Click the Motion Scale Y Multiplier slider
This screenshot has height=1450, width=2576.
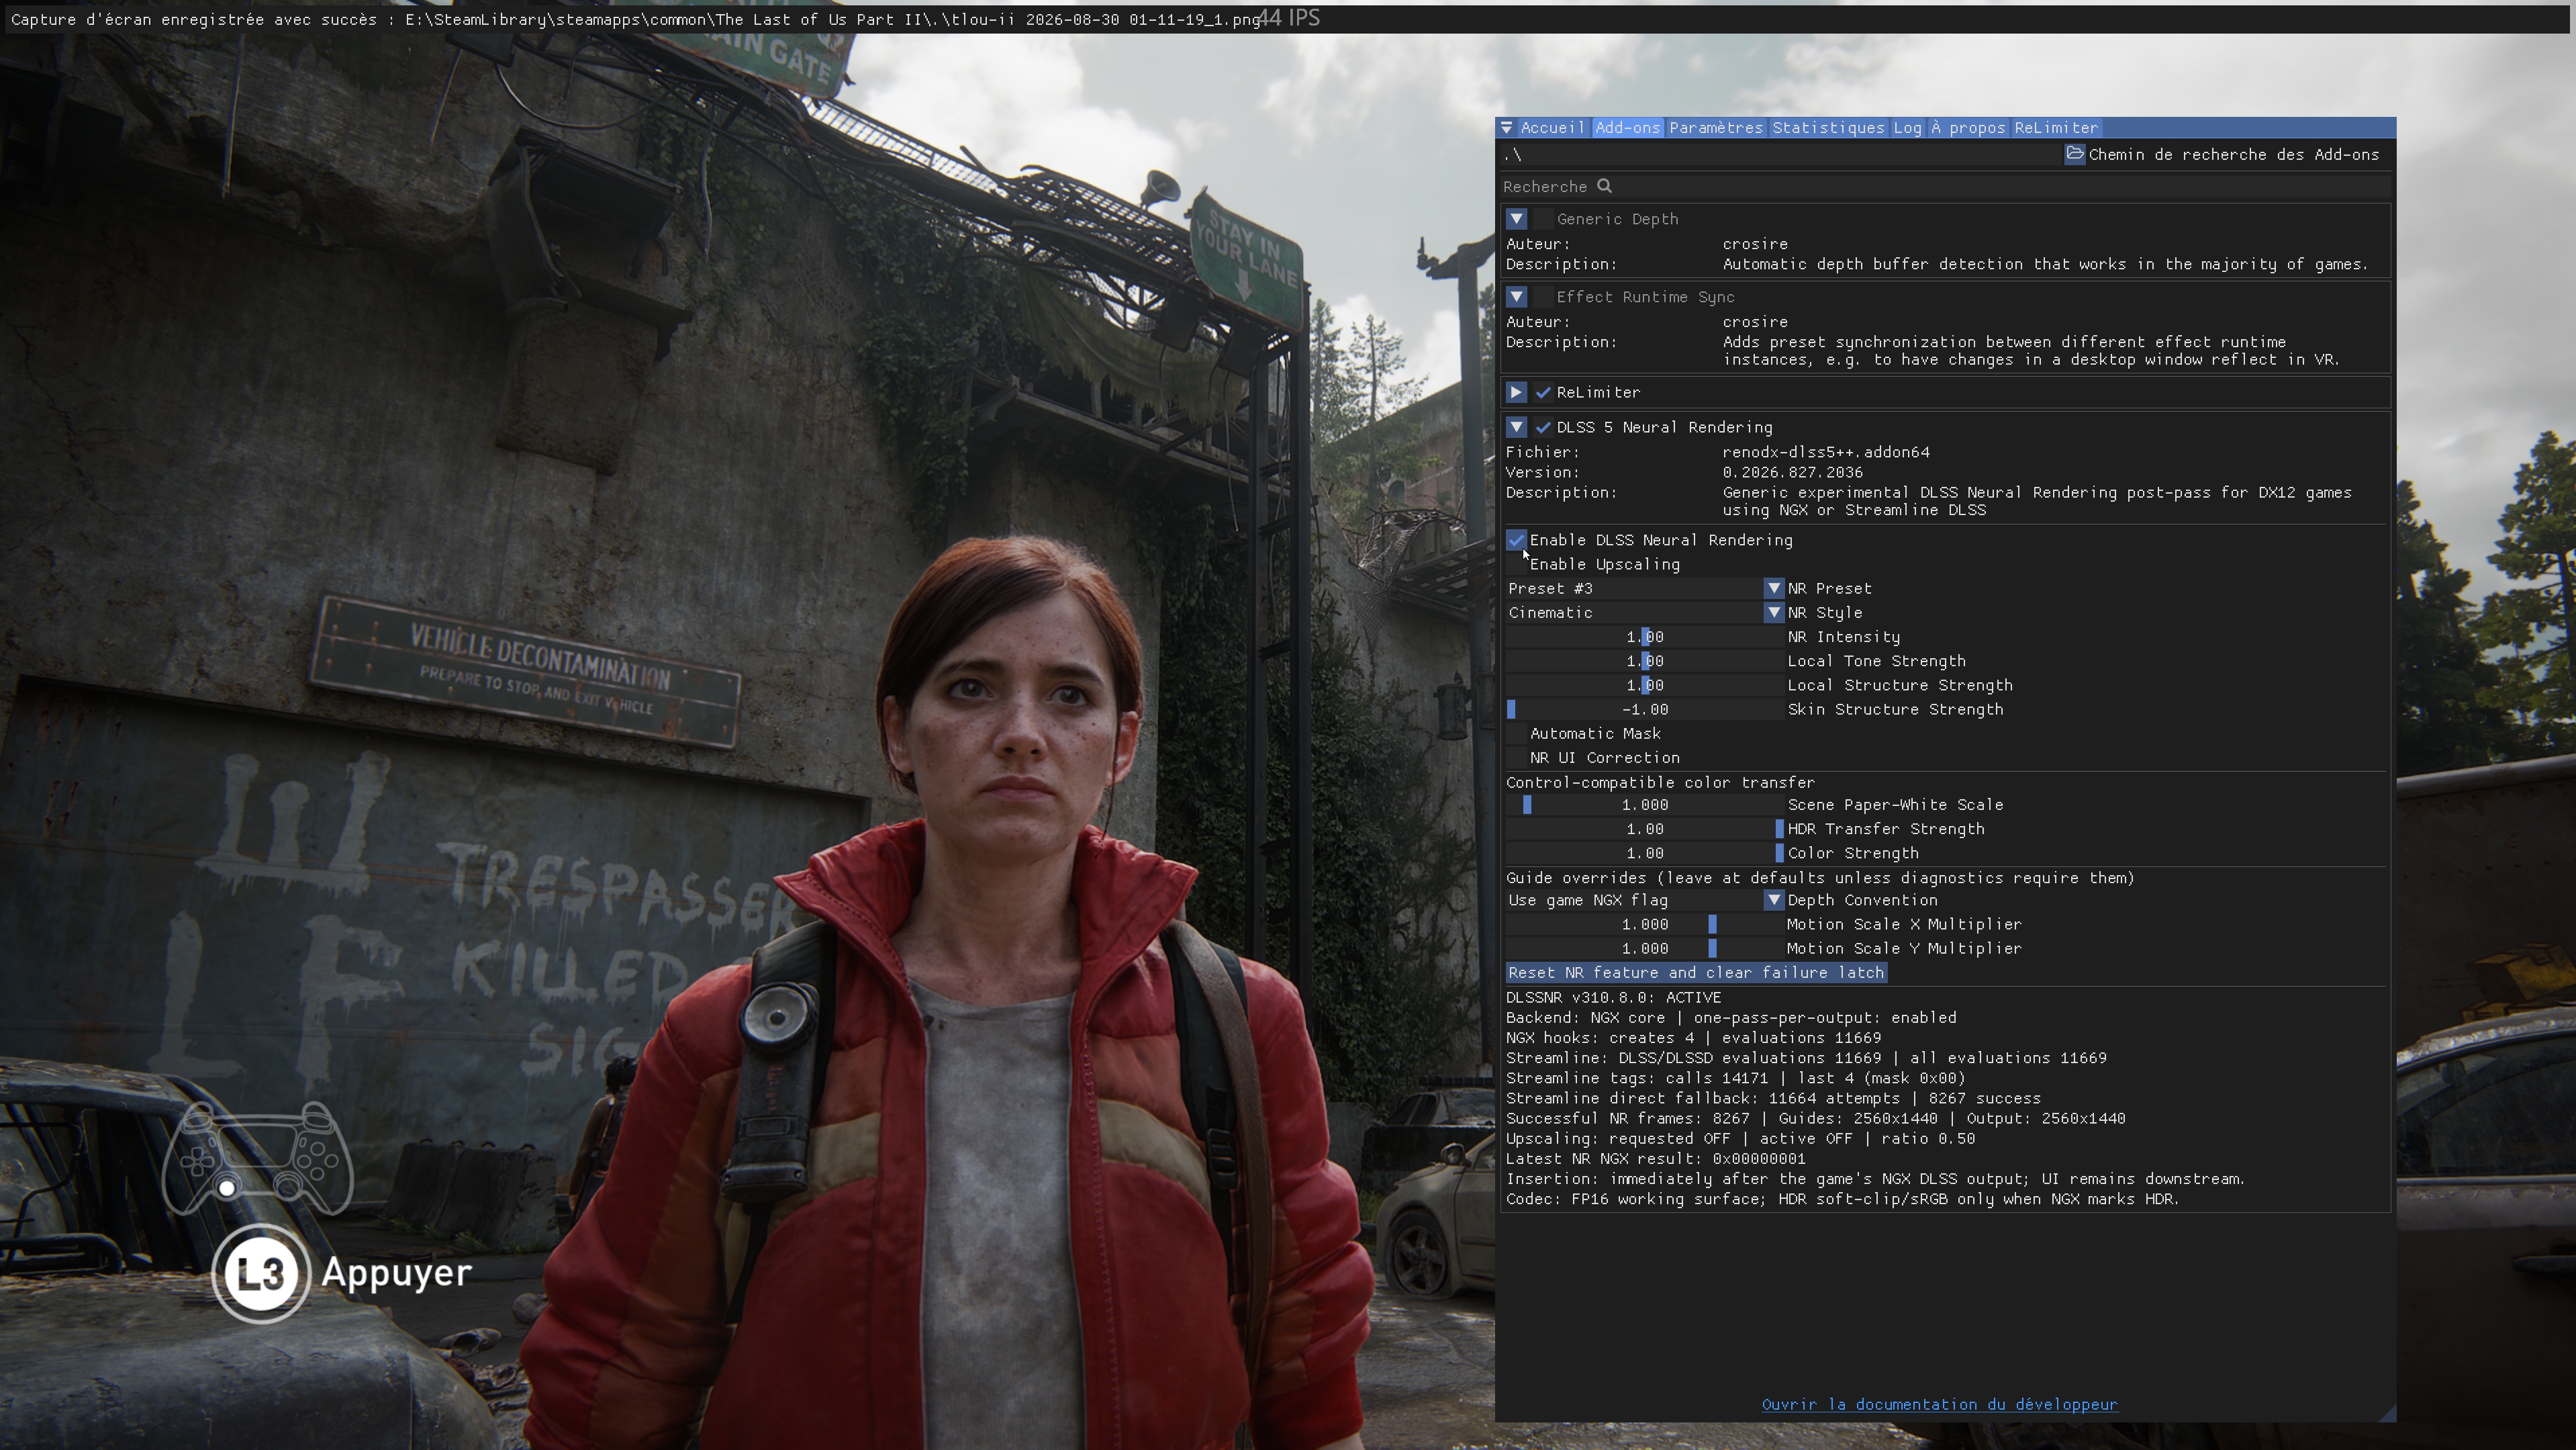tap(1645, 949)
